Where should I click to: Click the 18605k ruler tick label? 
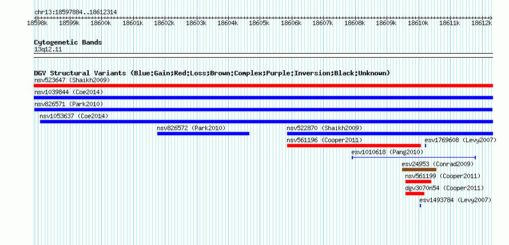coord(260,23)
